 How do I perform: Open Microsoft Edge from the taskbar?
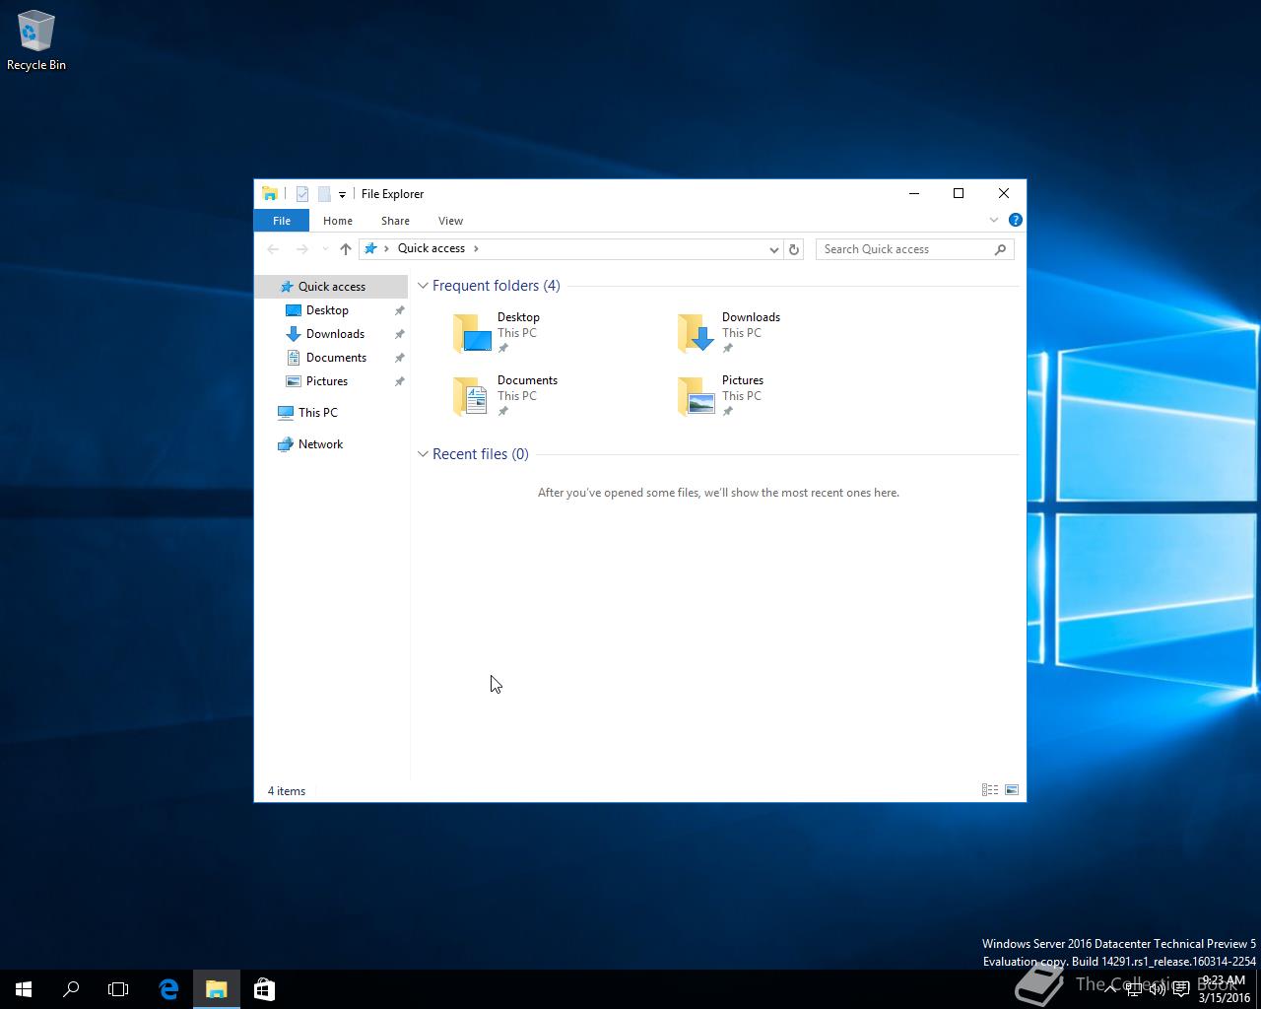168,989
